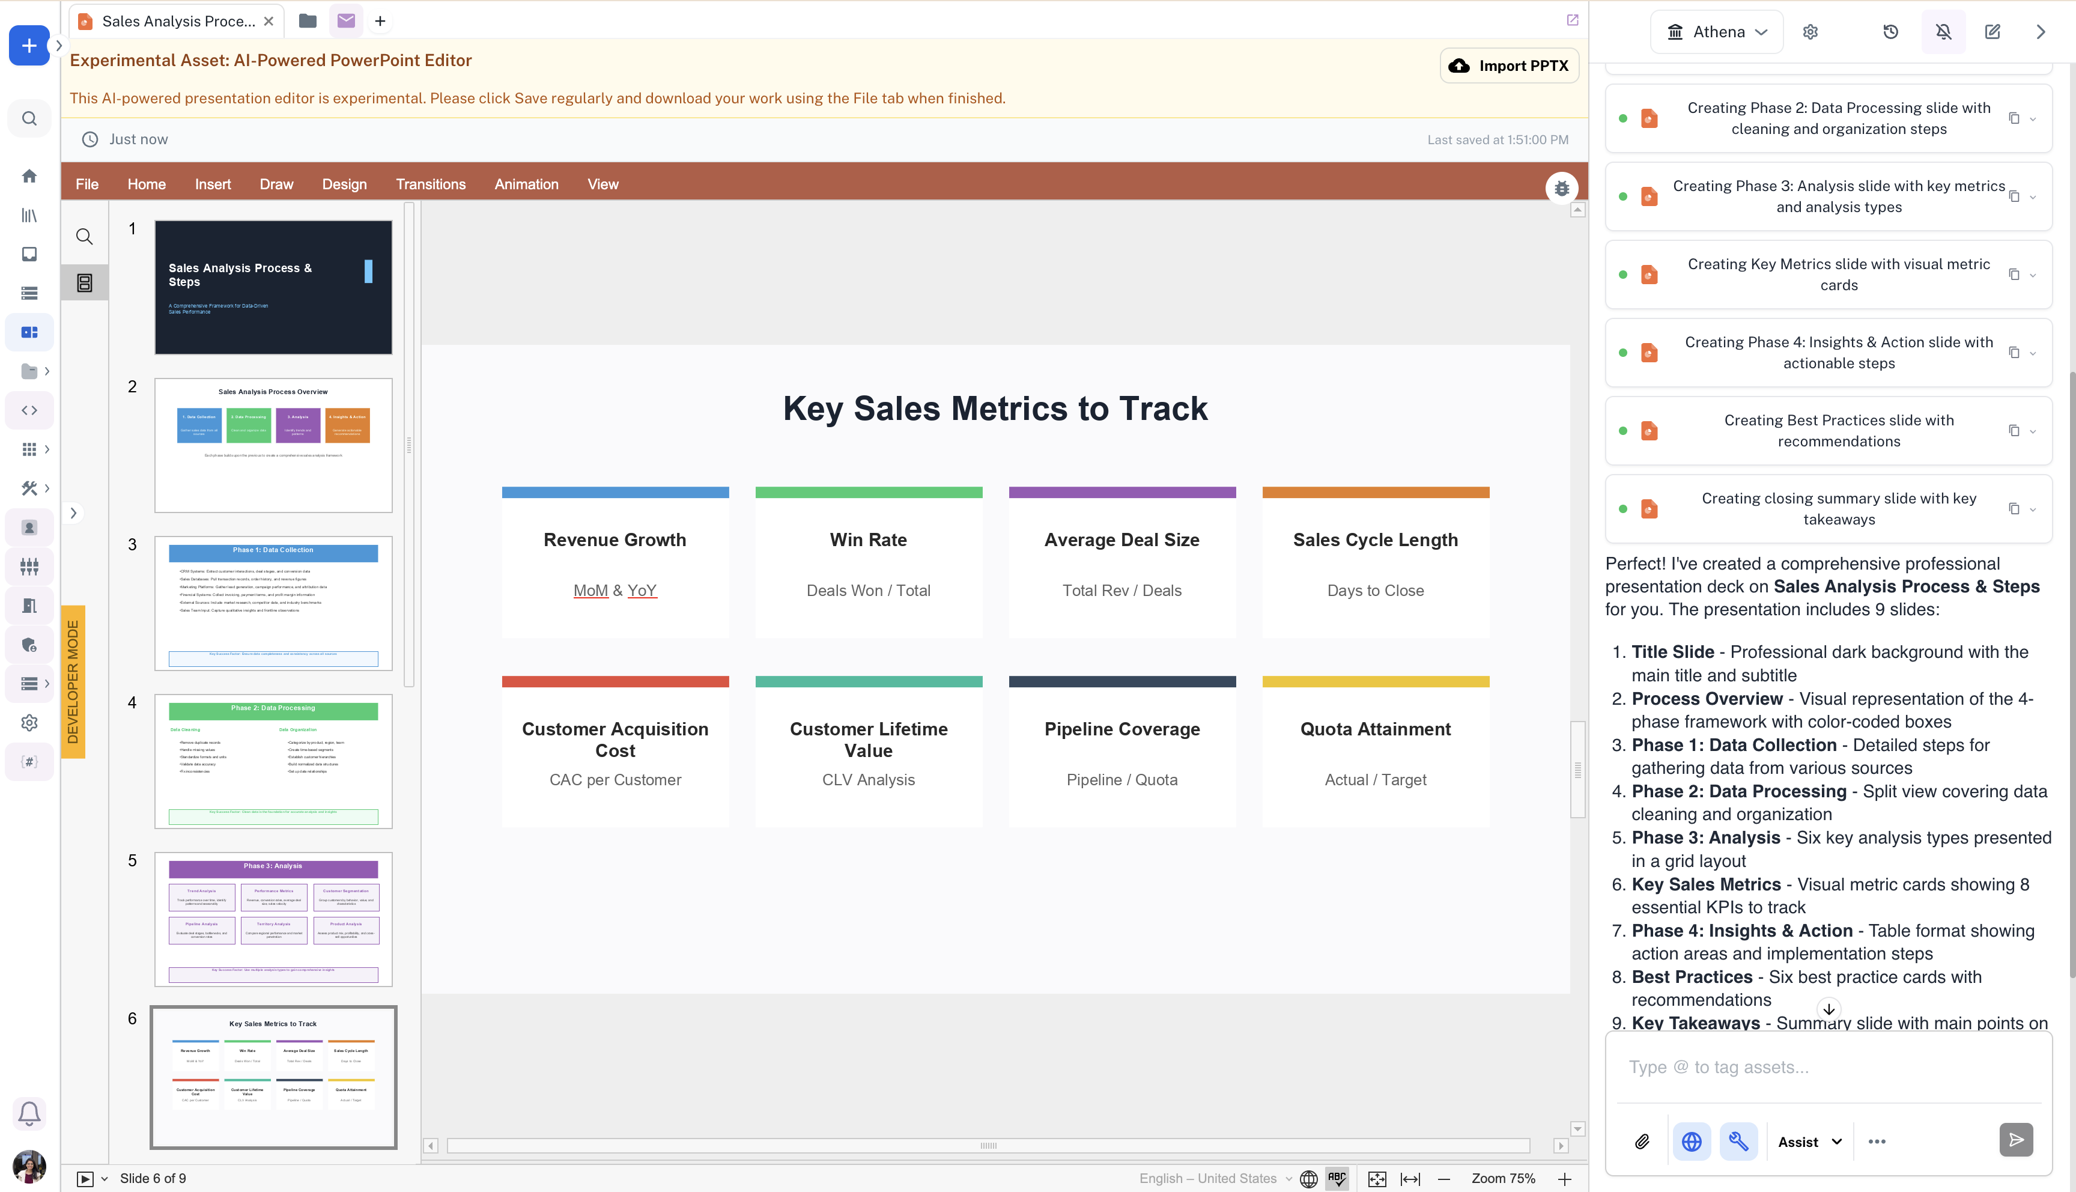Click the search magnifier in the slide panel
Screen dimensions: 2076x1192
click(x=84, y=237)
